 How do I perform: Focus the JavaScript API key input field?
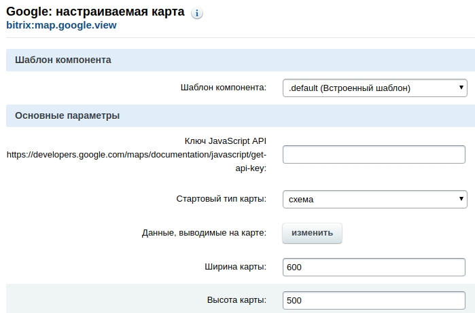click(374, 155)
